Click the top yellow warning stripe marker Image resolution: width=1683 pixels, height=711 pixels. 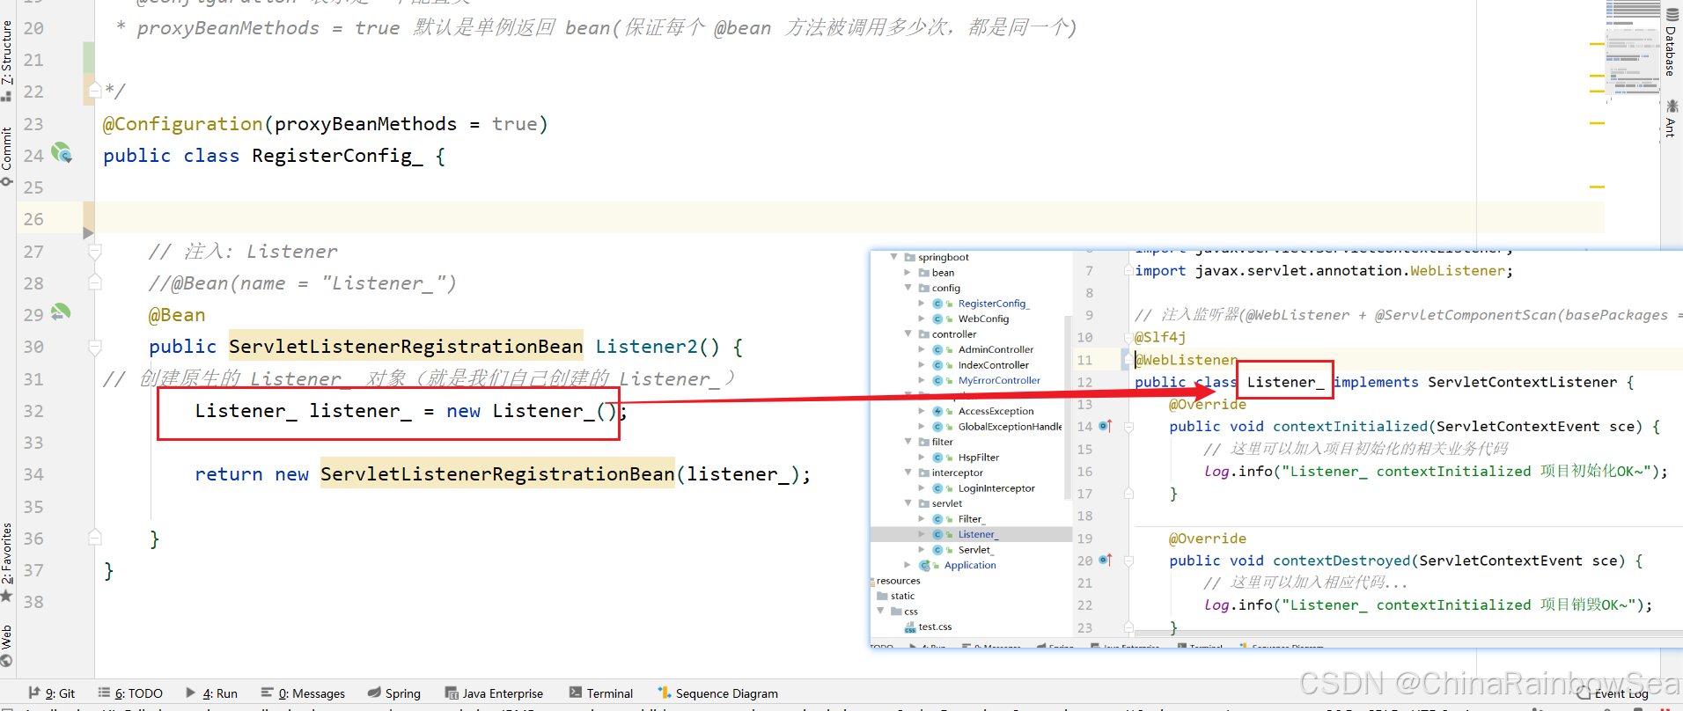click(x=1597, y=44)
